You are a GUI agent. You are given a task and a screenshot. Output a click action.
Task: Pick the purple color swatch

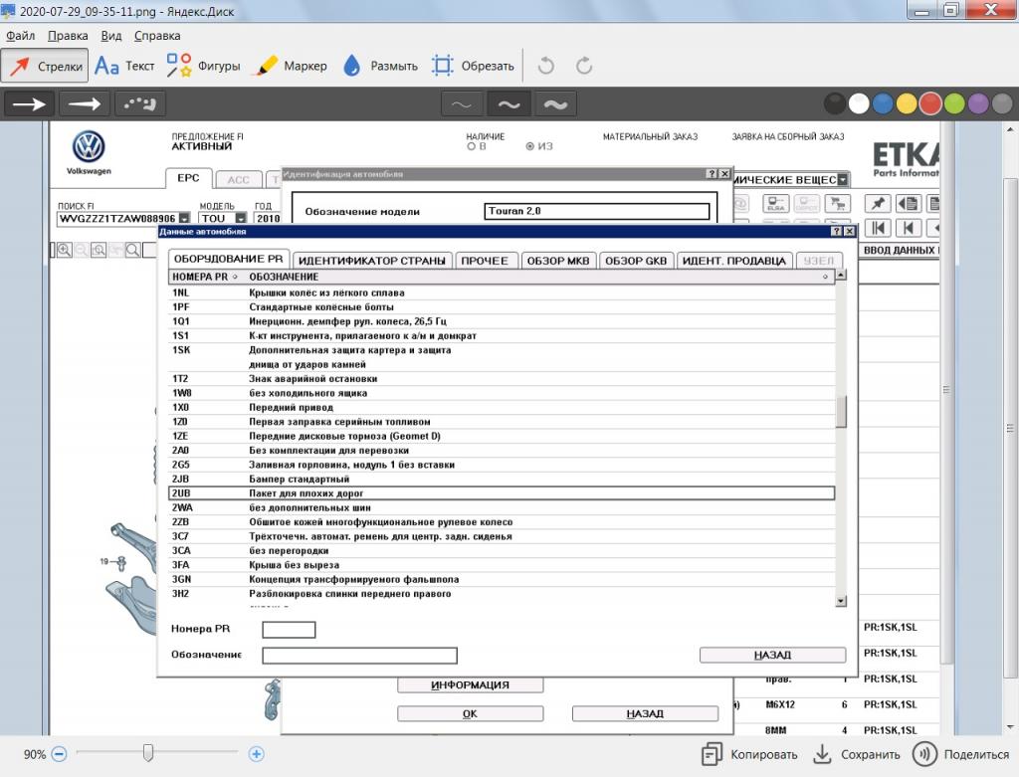979,103
